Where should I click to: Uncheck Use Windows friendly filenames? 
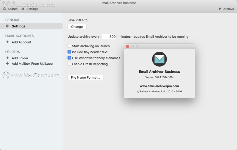69,58
